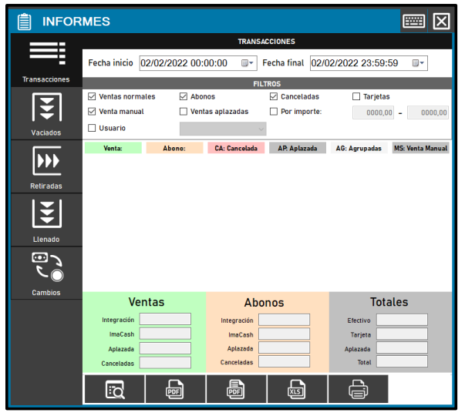This screenshot has height=416, width=465.
Task: Open the Vaciados report section
Action: pos(45,114)
